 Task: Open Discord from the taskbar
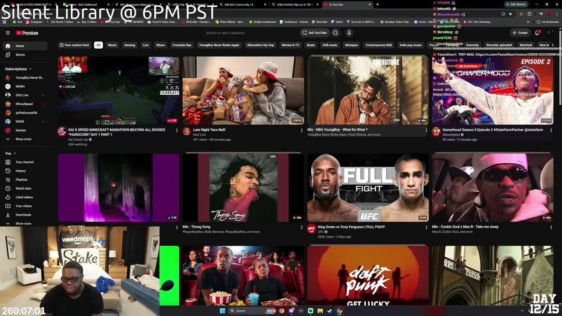(x=291, y=311)
